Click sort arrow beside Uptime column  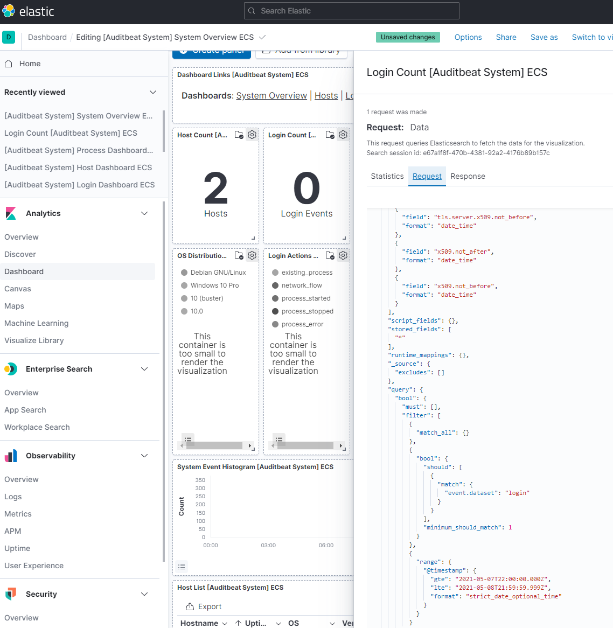coord(239,623)
